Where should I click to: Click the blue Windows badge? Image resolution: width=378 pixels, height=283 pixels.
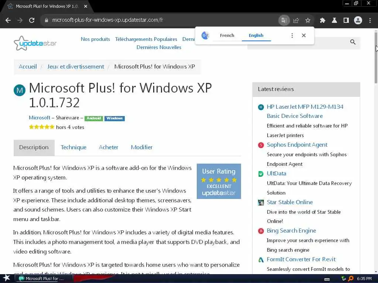pos(114,118)
